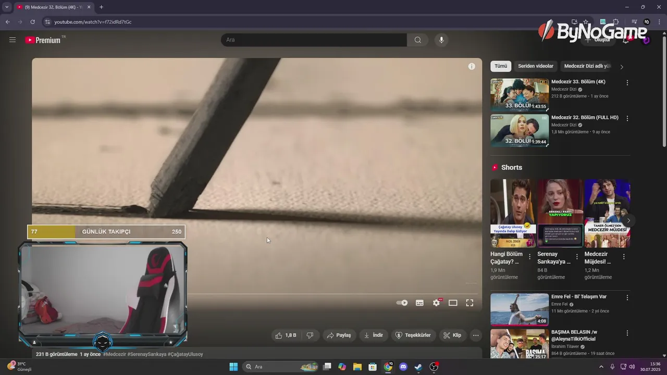Select the Tümü filter chip

(x=501, y=66)
